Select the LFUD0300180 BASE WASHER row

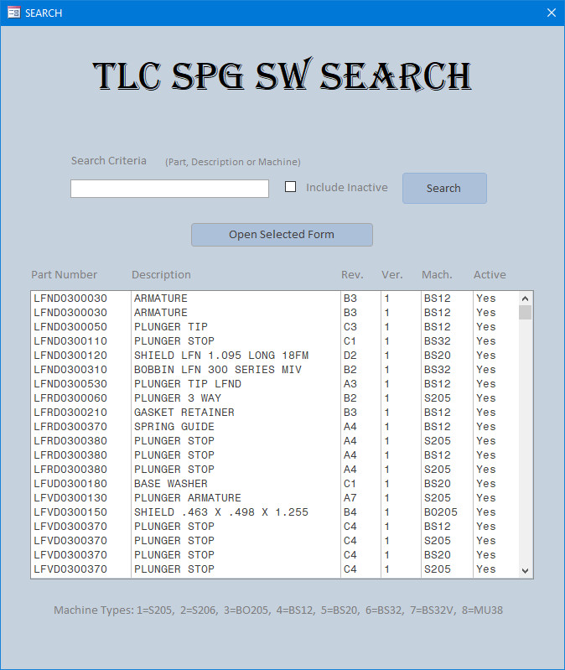click(276, 484)
